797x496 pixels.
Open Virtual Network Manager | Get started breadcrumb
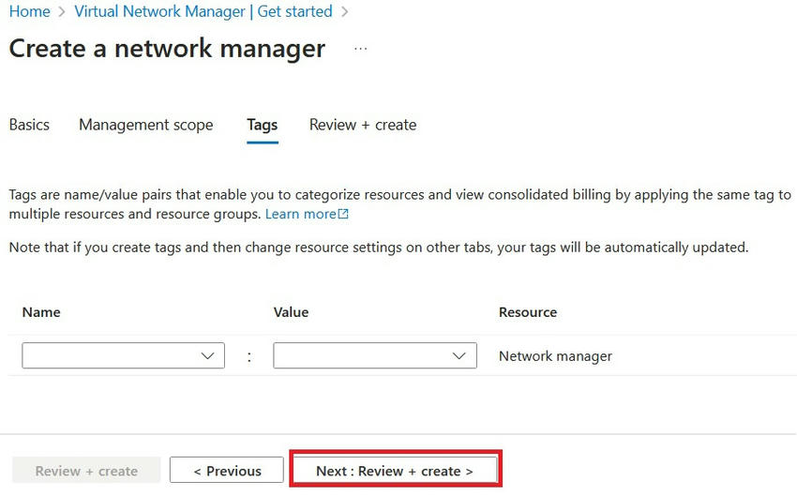(x=203, y=11)
